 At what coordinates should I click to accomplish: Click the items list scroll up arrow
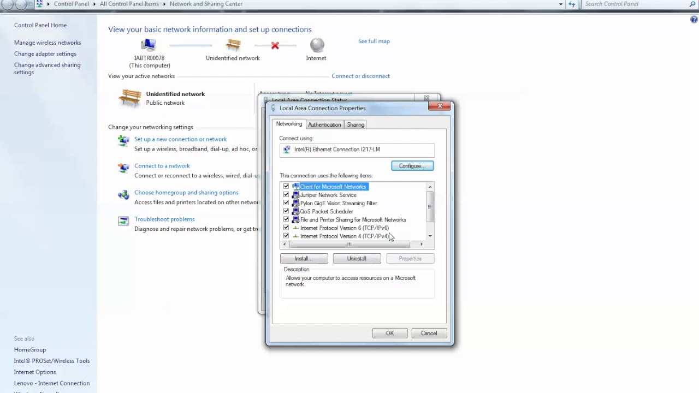(x=430, y=187)
